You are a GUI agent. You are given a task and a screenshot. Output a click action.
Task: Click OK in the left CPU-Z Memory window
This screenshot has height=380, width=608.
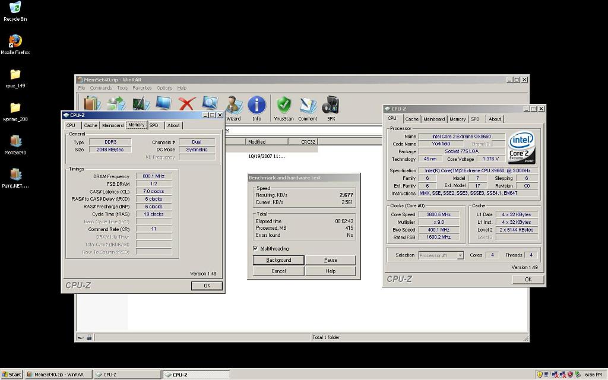(x=207, y=286)
